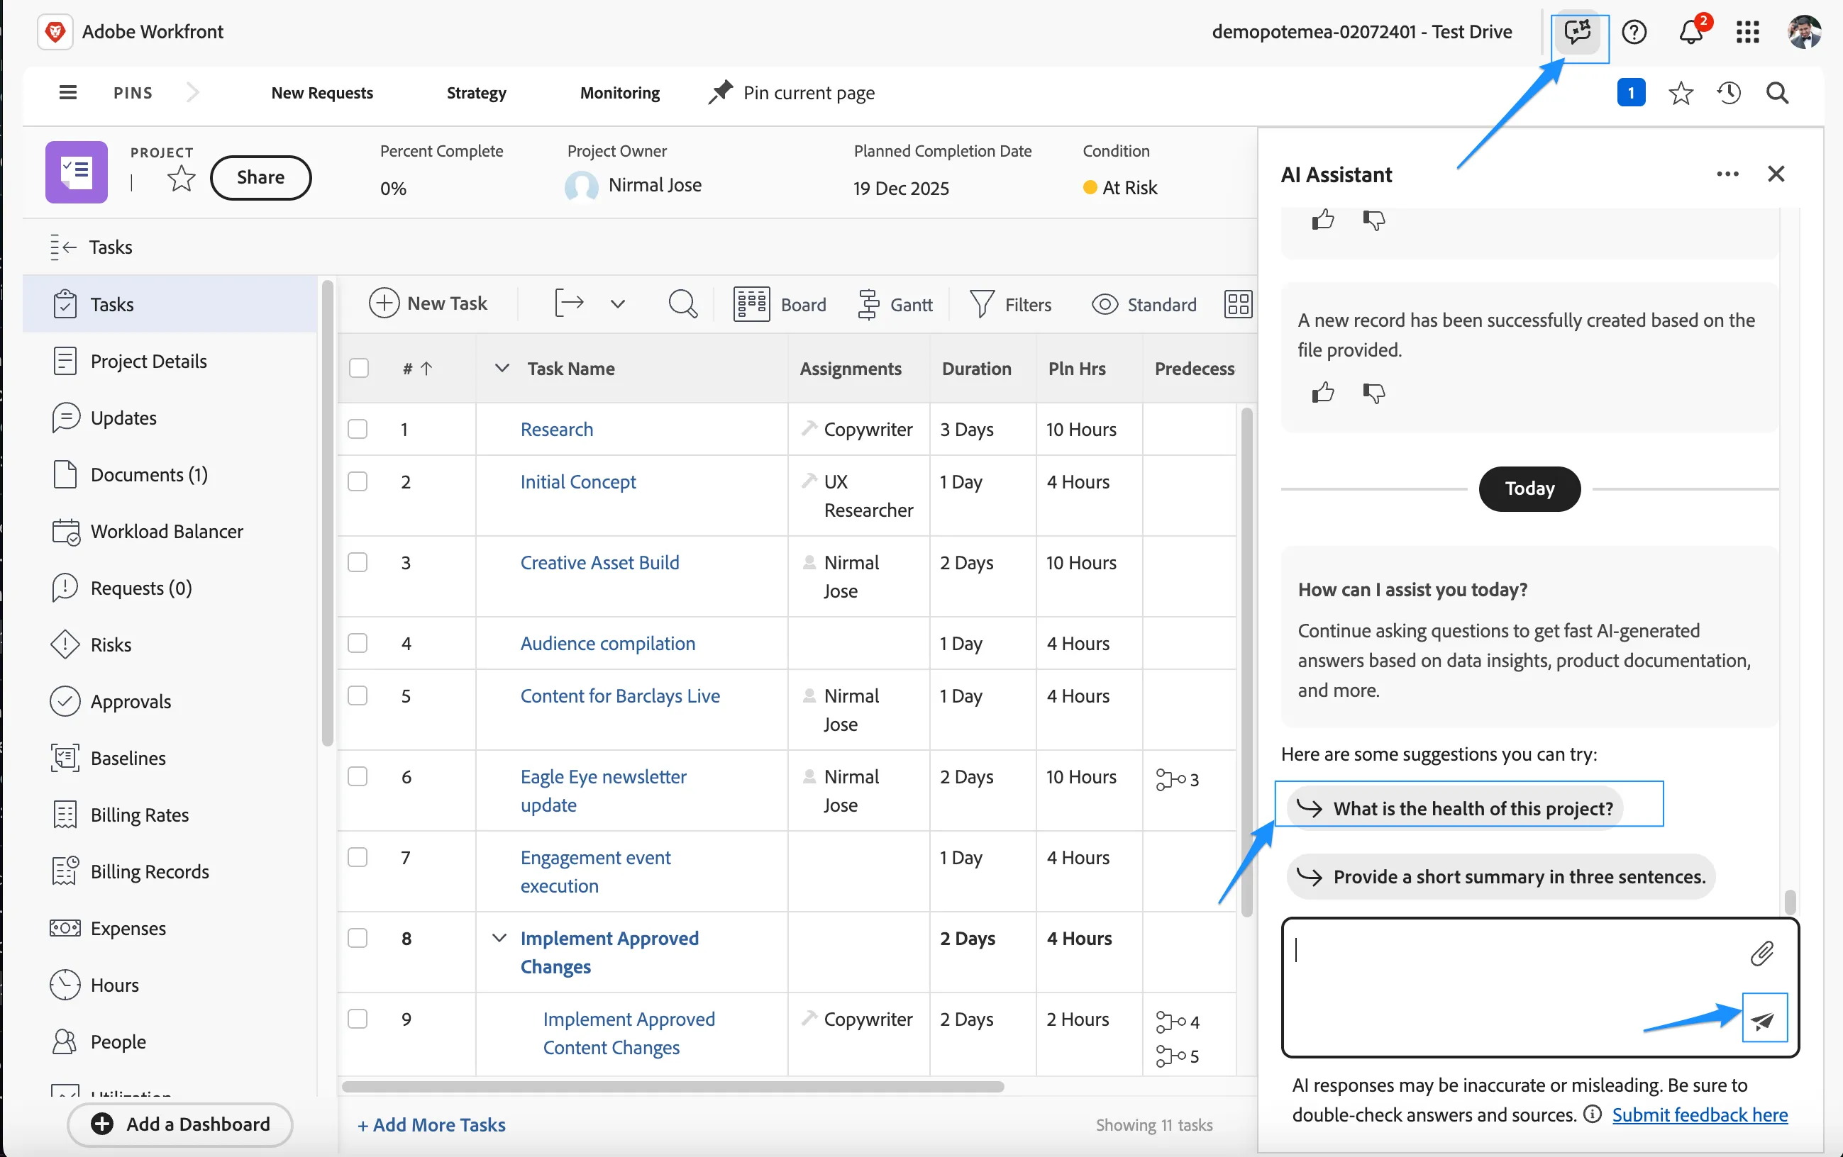The height and width of the screenshot is (1157, 1843).
Task: Open the recent items clock icon
Action: point(1729,94)
